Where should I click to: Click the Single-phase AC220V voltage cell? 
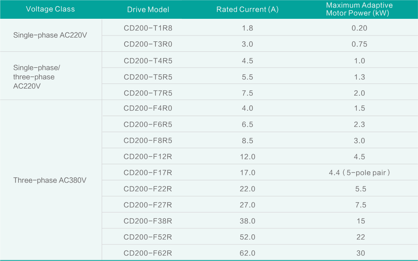click(x=50, y=35)
